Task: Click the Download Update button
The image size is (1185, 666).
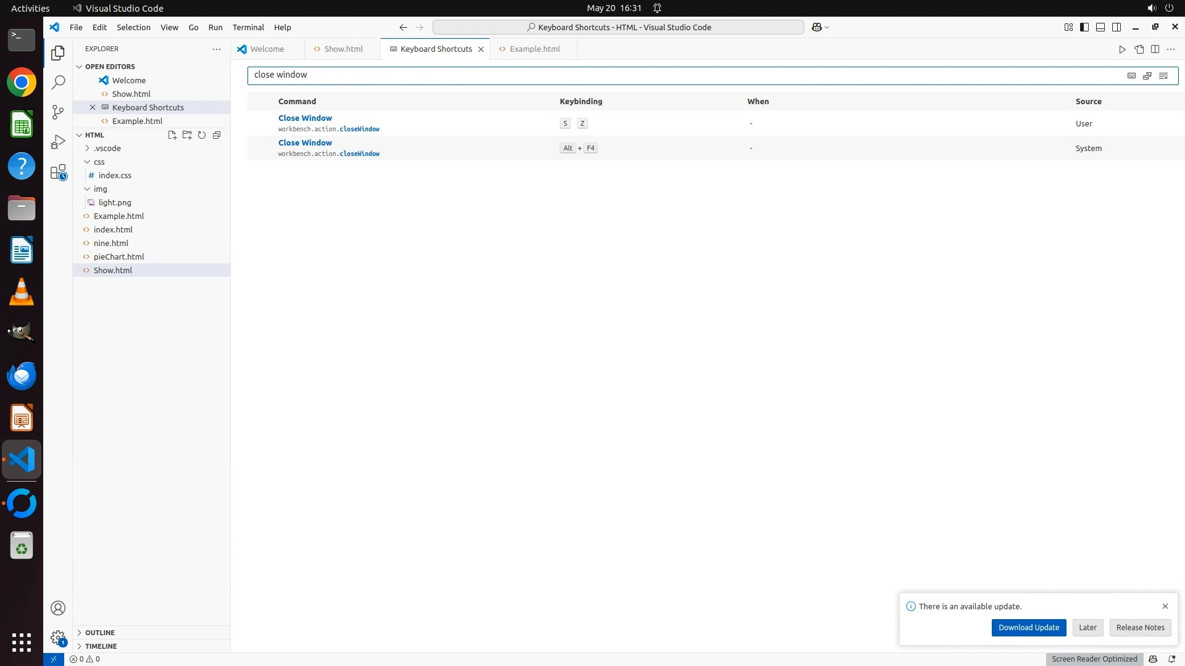Action: (x=1028, y=627)
